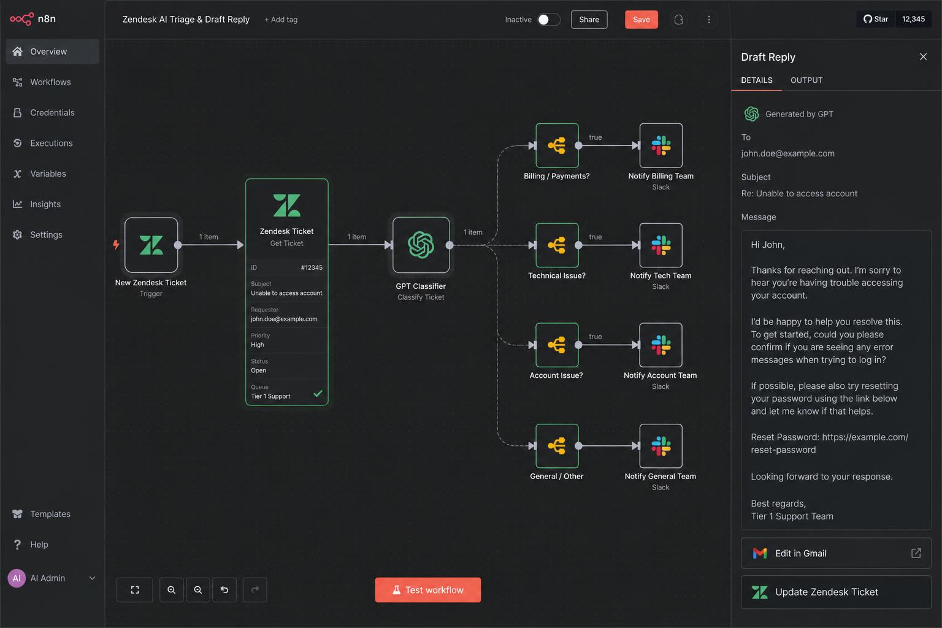This screenshot has height=628, width=942.
Task: Click the Update Zendesk Ticket button
Action: pos(836,592)
